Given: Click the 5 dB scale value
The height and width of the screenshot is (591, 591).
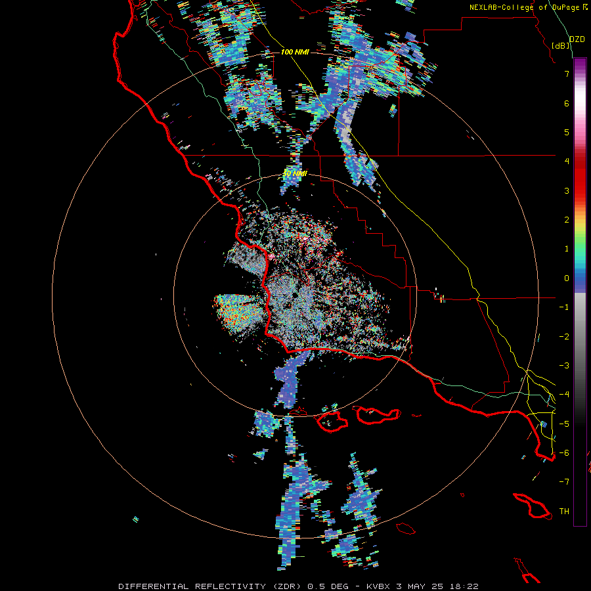Looking at the screenshot, I should click(567, 132).
